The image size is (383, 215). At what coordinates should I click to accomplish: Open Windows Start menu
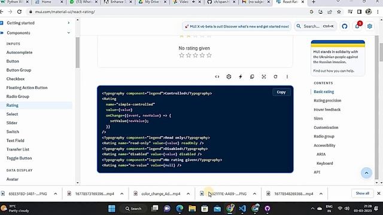112,208
